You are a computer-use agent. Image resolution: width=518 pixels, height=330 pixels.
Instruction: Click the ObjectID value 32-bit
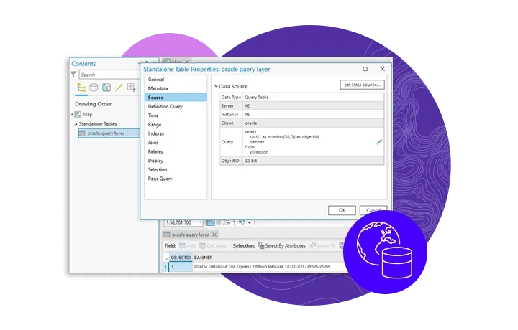(250, 161)
